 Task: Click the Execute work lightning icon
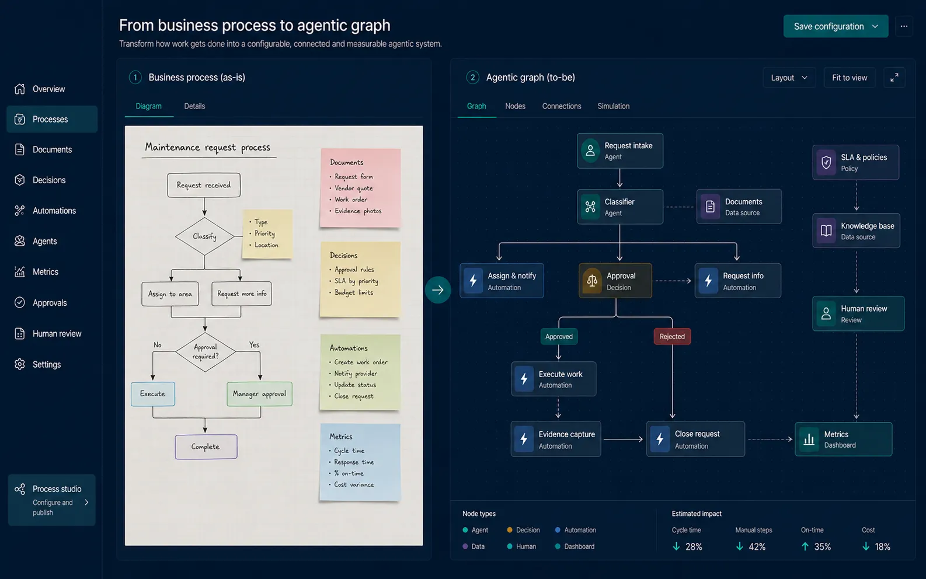tap(524, 379)
